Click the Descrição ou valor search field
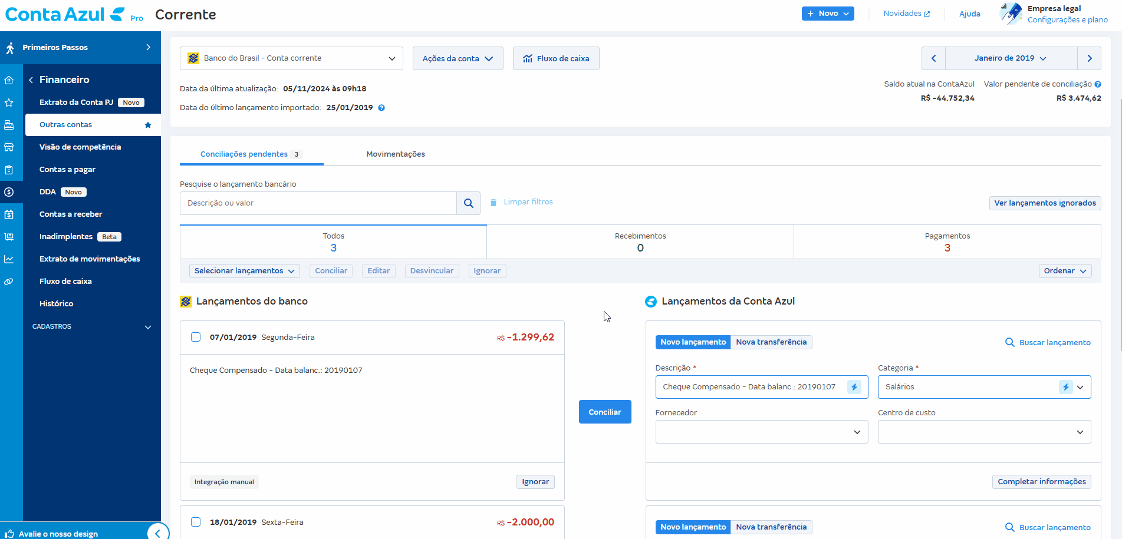This screenshot has height=539, width=1122. point(318,203)
